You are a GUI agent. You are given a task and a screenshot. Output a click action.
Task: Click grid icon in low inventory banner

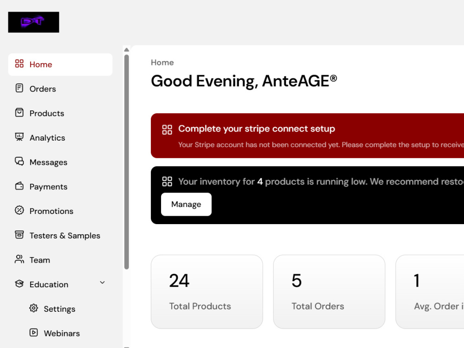pyautogui.click(x=167, y=181)
